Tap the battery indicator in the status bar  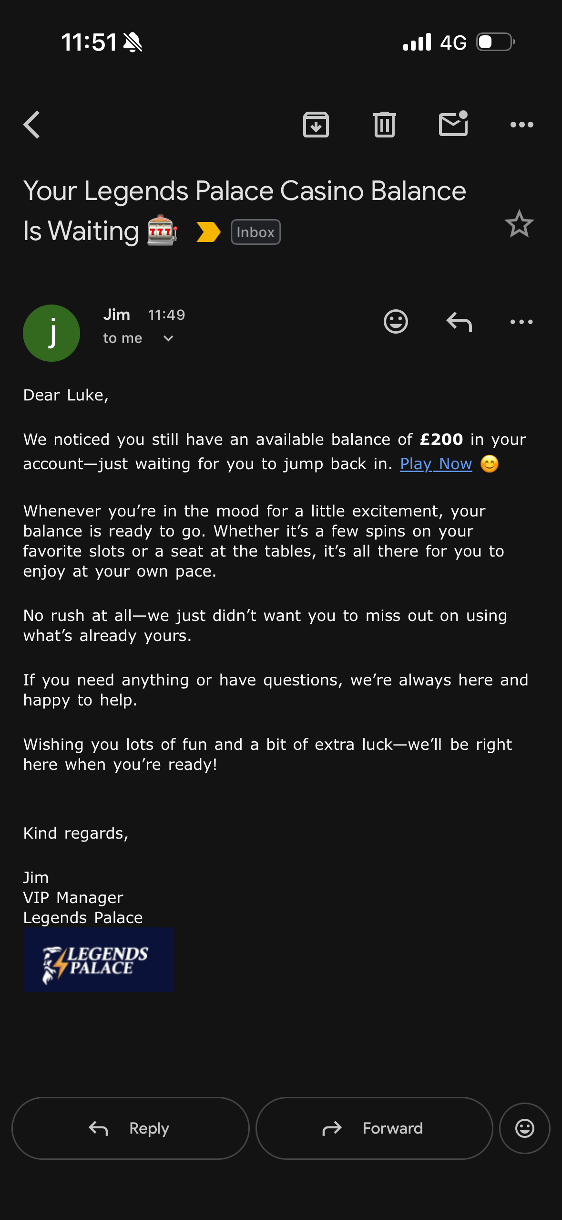(496, 42)
